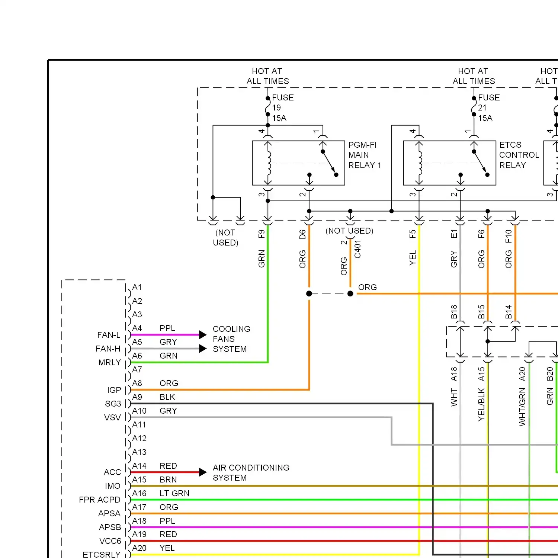558x558 pixels.
Task: Select the 'FAN-H' signal name
Action: tap(108, 349)
